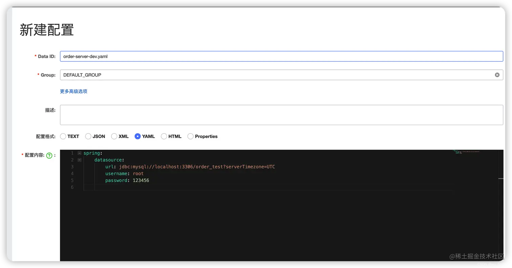Select the Properties format radio button
Screen dimensions: 512x268
click(x=190, y=136)
